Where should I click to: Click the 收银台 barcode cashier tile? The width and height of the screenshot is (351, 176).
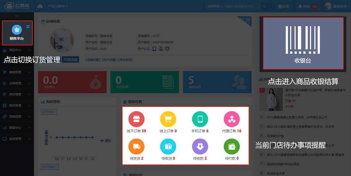[x=303, y=43]
